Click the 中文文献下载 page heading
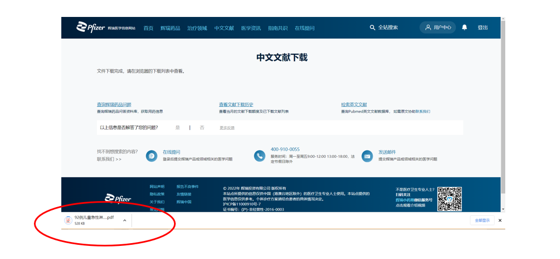Viewport: 560px width, 259px height. [282, 58]
